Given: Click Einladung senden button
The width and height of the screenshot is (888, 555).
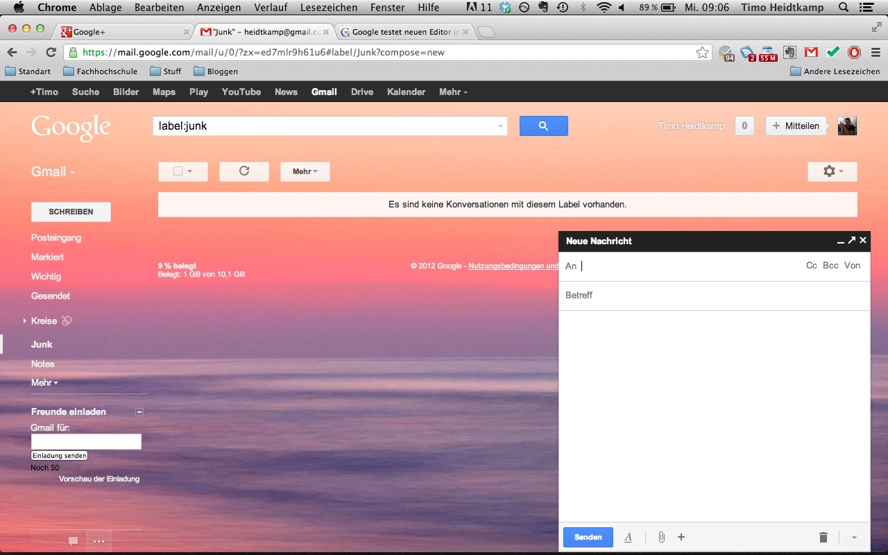Looking at the screenshot, I should click(60, 455).
